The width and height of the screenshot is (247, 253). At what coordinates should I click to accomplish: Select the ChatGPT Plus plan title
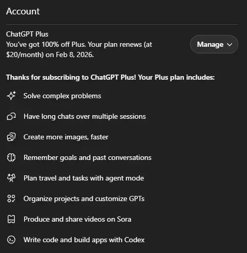click(27, 34)
